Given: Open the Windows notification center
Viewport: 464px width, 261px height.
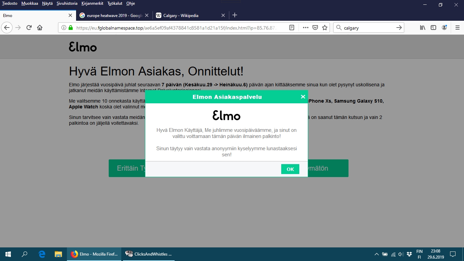Looking at the screenshot, I should (x=453, y=254).
